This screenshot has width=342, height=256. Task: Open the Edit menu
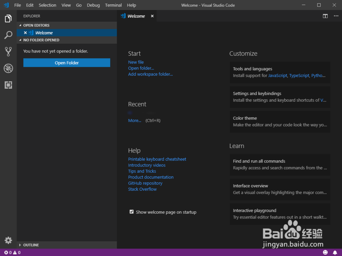(30, 5)
